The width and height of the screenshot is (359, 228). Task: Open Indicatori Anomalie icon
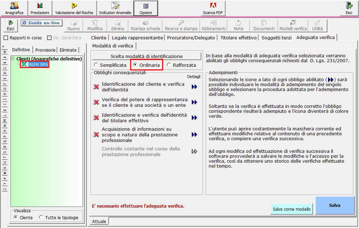(115, 8)
